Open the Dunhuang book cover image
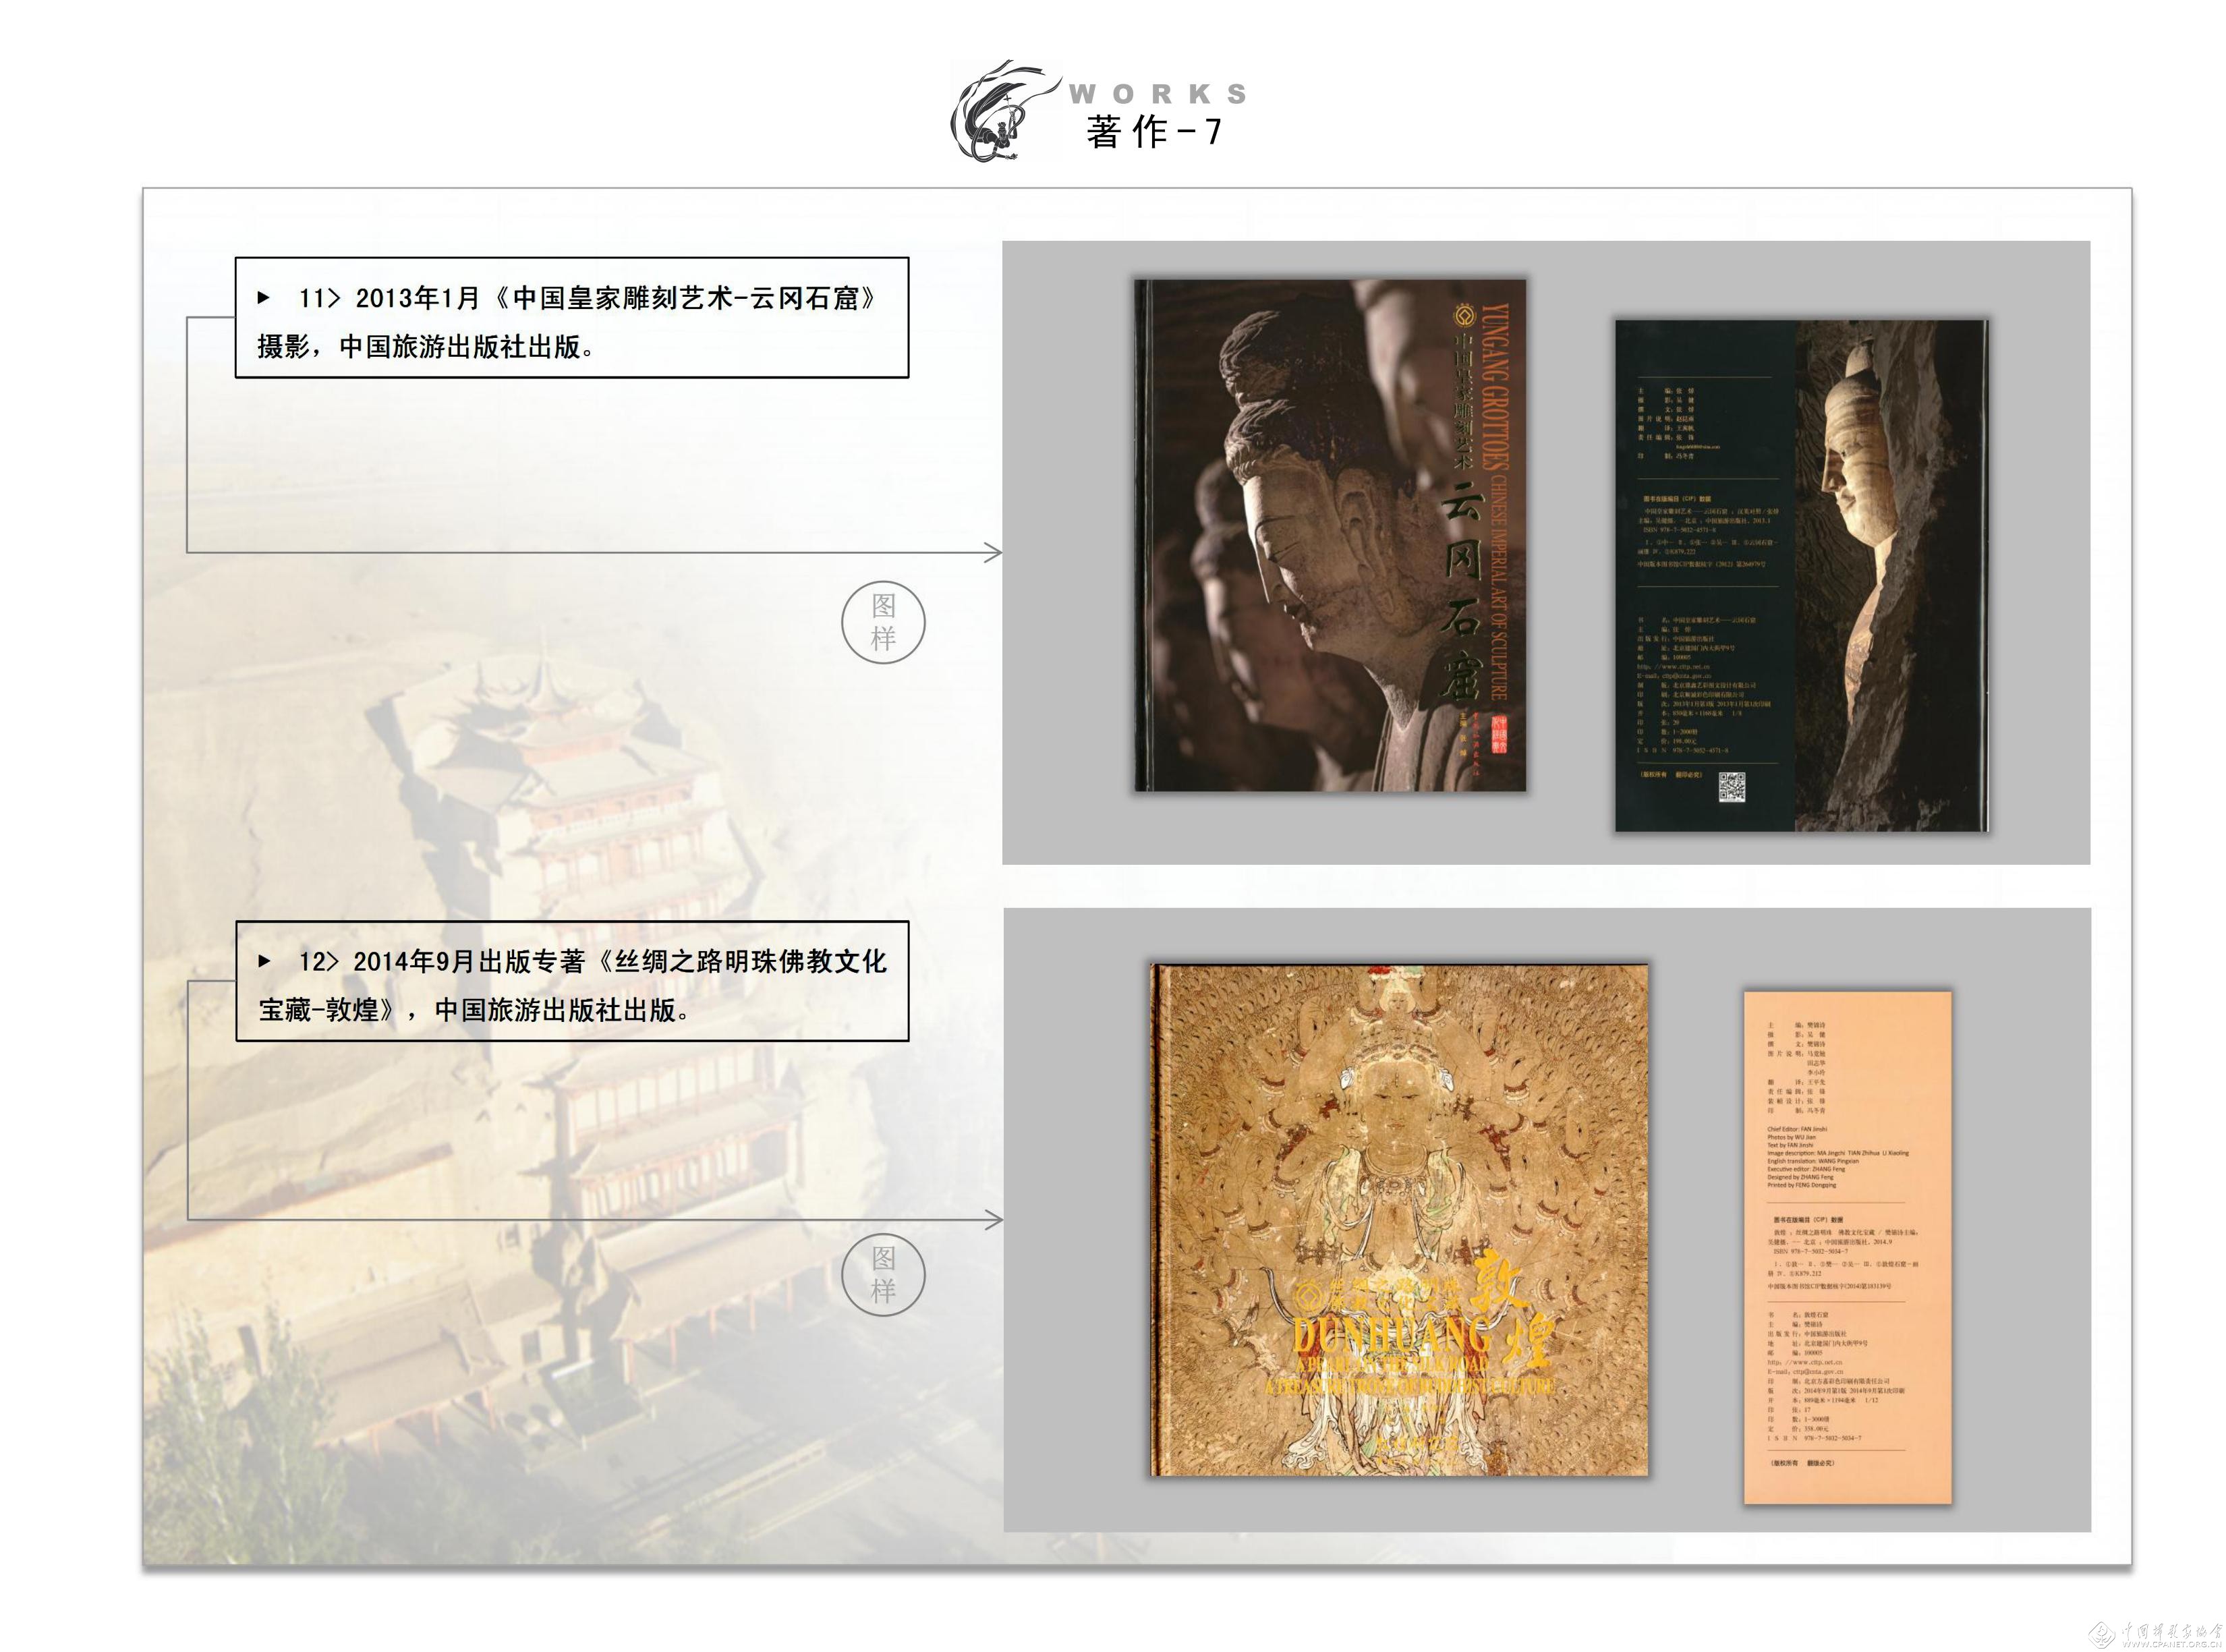 tap(1399, 1220)
